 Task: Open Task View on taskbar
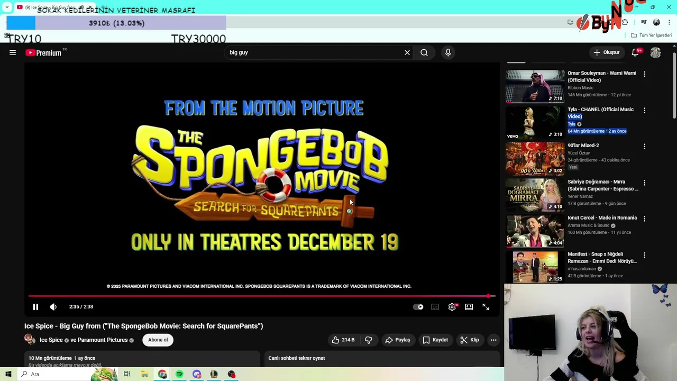pos(127,374)
